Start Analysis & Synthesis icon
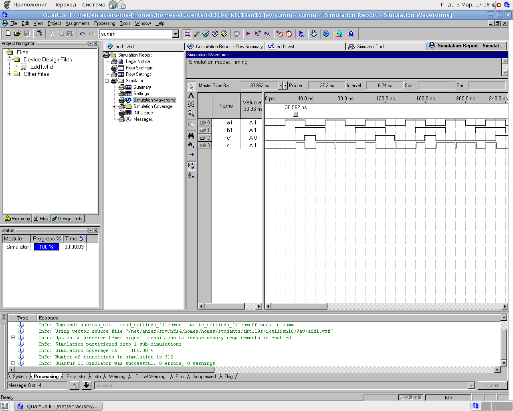Image resolution: width=513 pixels, height=411 pixels. (x=258, y=34)
